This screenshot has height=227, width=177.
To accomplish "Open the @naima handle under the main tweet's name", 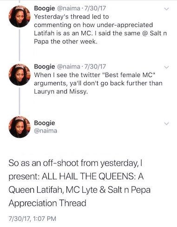I will [46, 131].
